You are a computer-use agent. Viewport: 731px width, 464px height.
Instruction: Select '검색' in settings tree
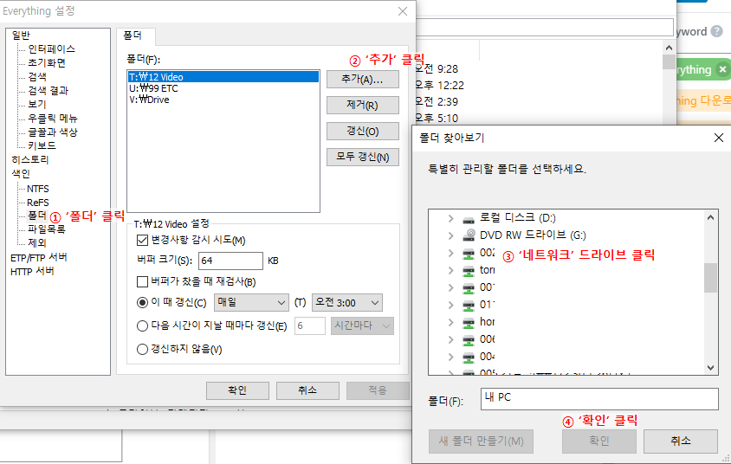coord(37,77)
